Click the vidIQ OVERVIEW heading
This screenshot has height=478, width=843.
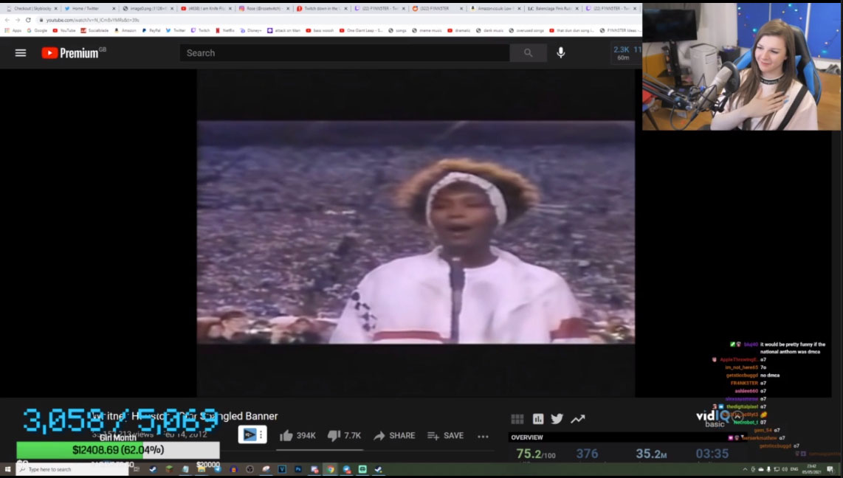click(x=527, y=437)
